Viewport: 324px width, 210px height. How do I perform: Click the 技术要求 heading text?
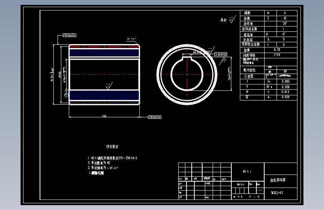pos(112,146)
